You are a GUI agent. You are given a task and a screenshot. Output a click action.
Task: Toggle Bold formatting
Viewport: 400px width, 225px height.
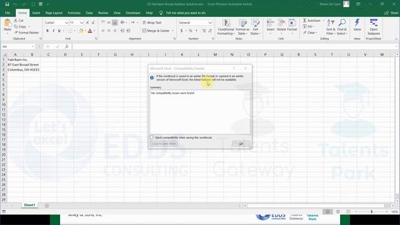[x=47, y=31]
